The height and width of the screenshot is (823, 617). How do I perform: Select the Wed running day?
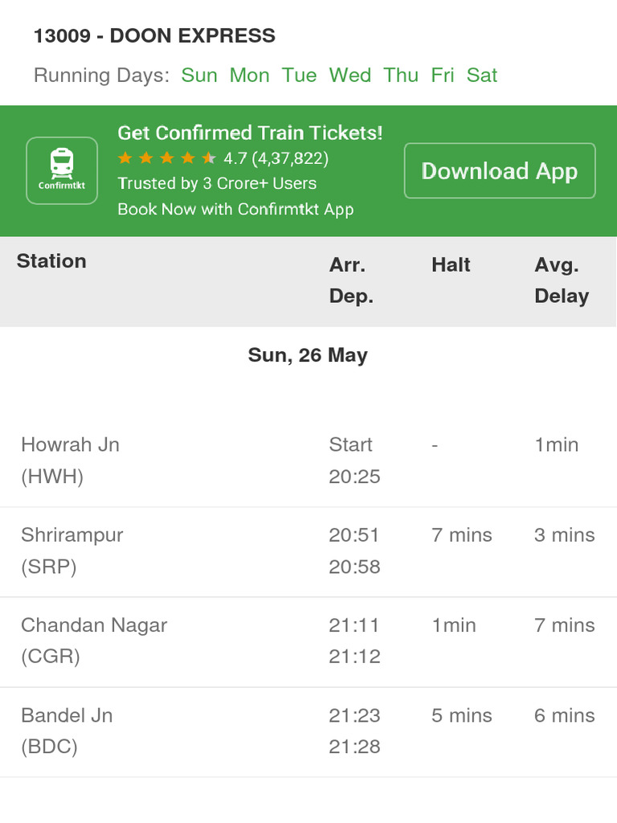tap(350, 76)
